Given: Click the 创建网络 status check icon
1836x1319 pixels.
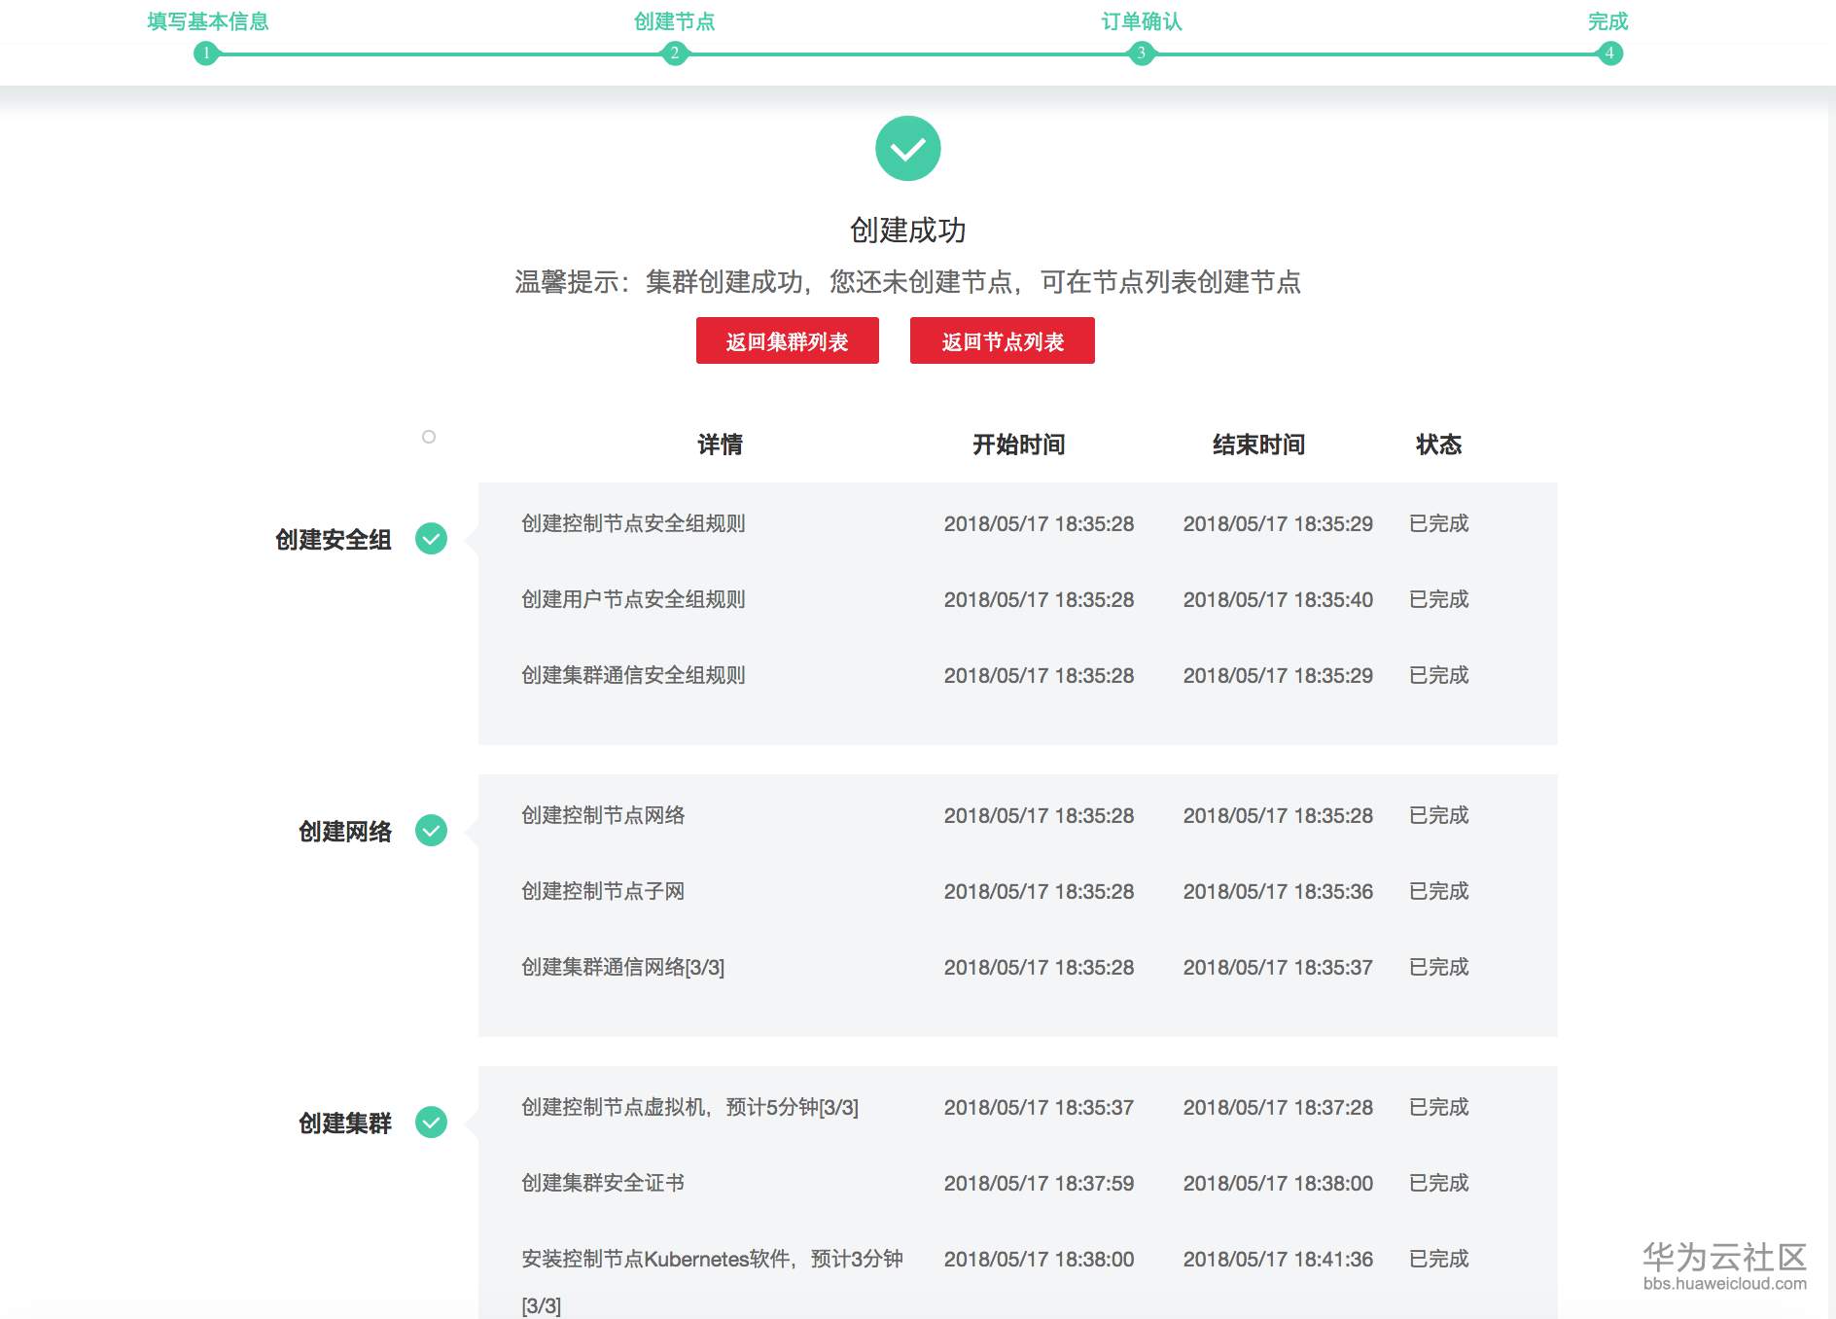Looking at the screenshot, I should pyautogui.click(x=429, y=832).
